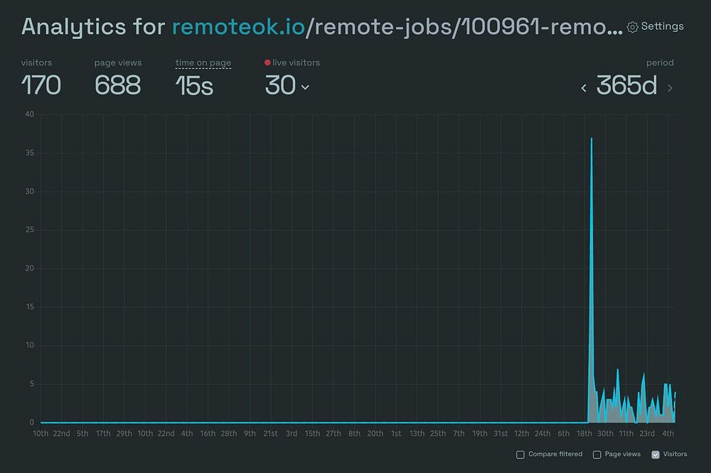Image resolution: width=711 pixels, height=473 pixels.
Task: Click the period label
Action: click(660, 62)
